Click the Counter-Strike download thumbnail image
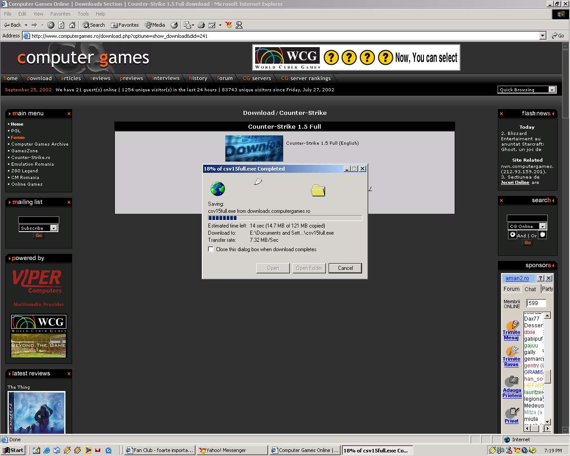 (254, 148)
